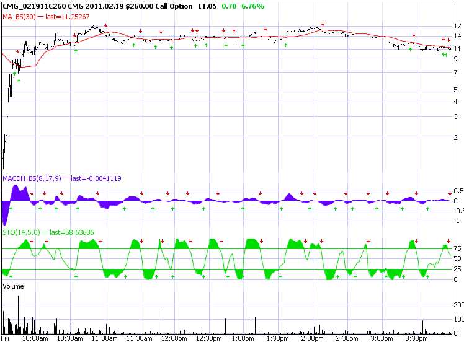Click the leftmost green buy arrow in stochastic panel
464x342 pixels.
pyautogui.click(x=10, y=276)
